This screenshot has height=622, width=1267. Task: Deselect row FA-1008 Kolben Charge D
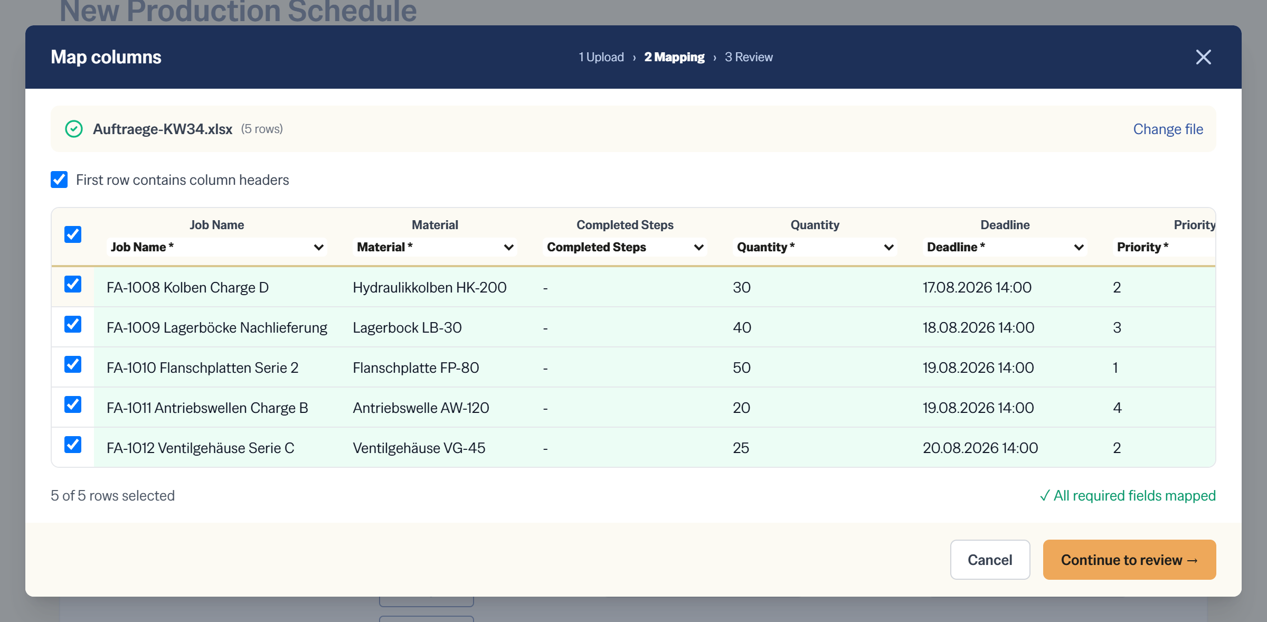pyautogui.click(x=73, y=284)
